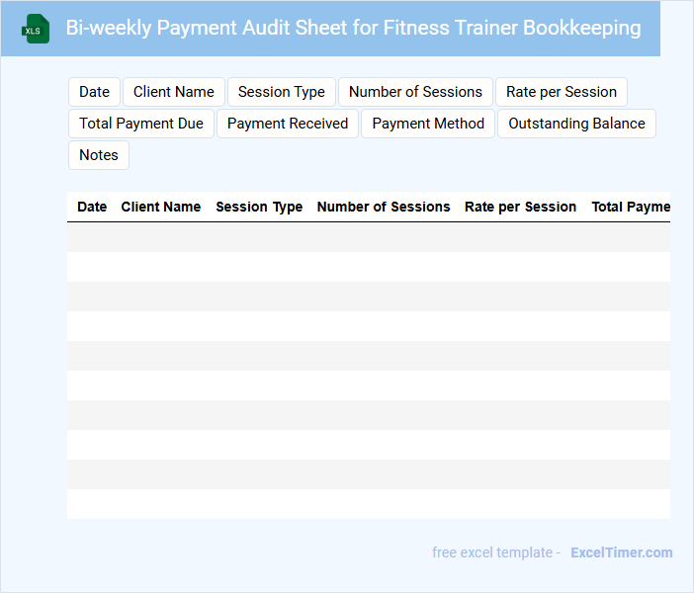Select the Client Name tag
Screen dimensions: 694x593
pyautogui.click(x=174, y=92)
